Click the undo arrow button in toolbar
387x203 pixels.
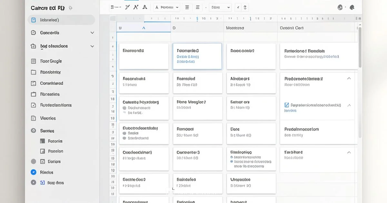[x=237, y=7]
